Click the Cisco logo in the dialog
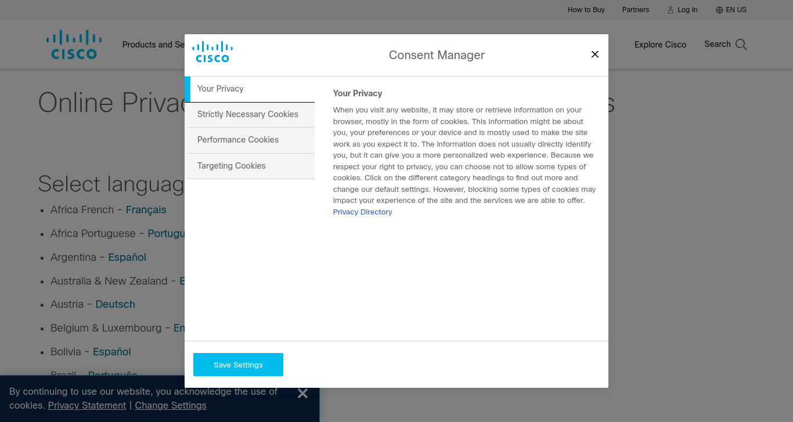 (212, 52)
